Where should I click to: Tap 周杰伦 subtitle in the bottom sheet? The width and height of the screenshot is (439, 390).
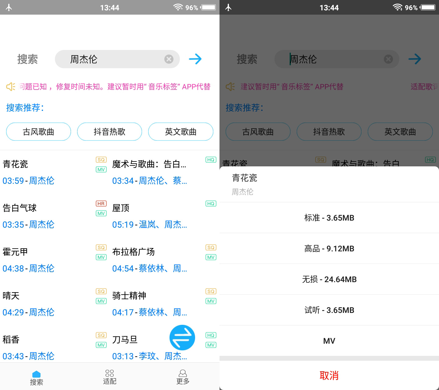pyautogui.click(x=243, y=192)
